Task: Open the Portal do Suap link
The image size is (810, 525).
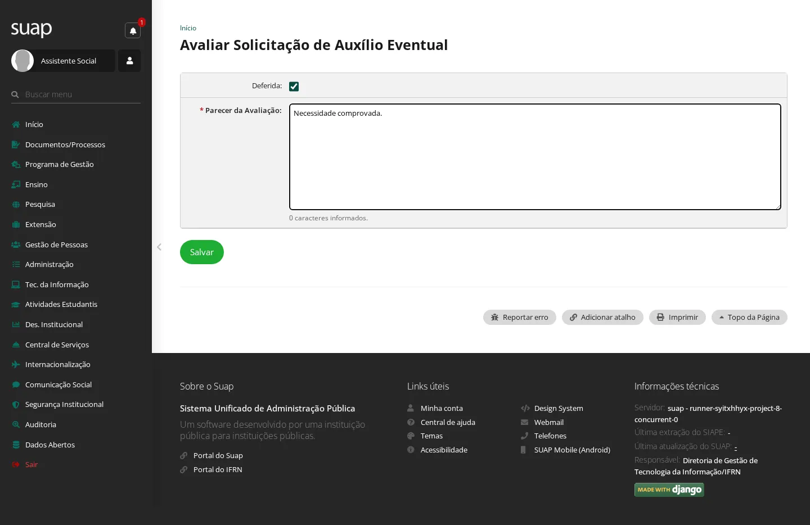Action: click(218, 455)
